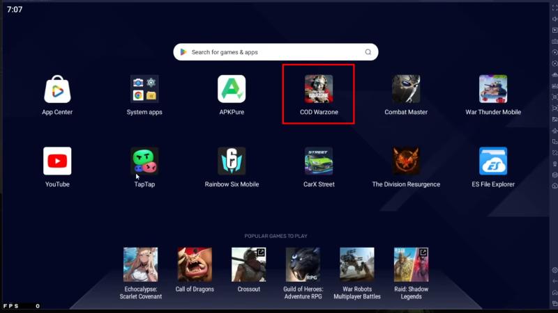This screenshot has width=558, height=313.
Task: Open emulator settings gear in sidebar
Action: pos(555,270)
